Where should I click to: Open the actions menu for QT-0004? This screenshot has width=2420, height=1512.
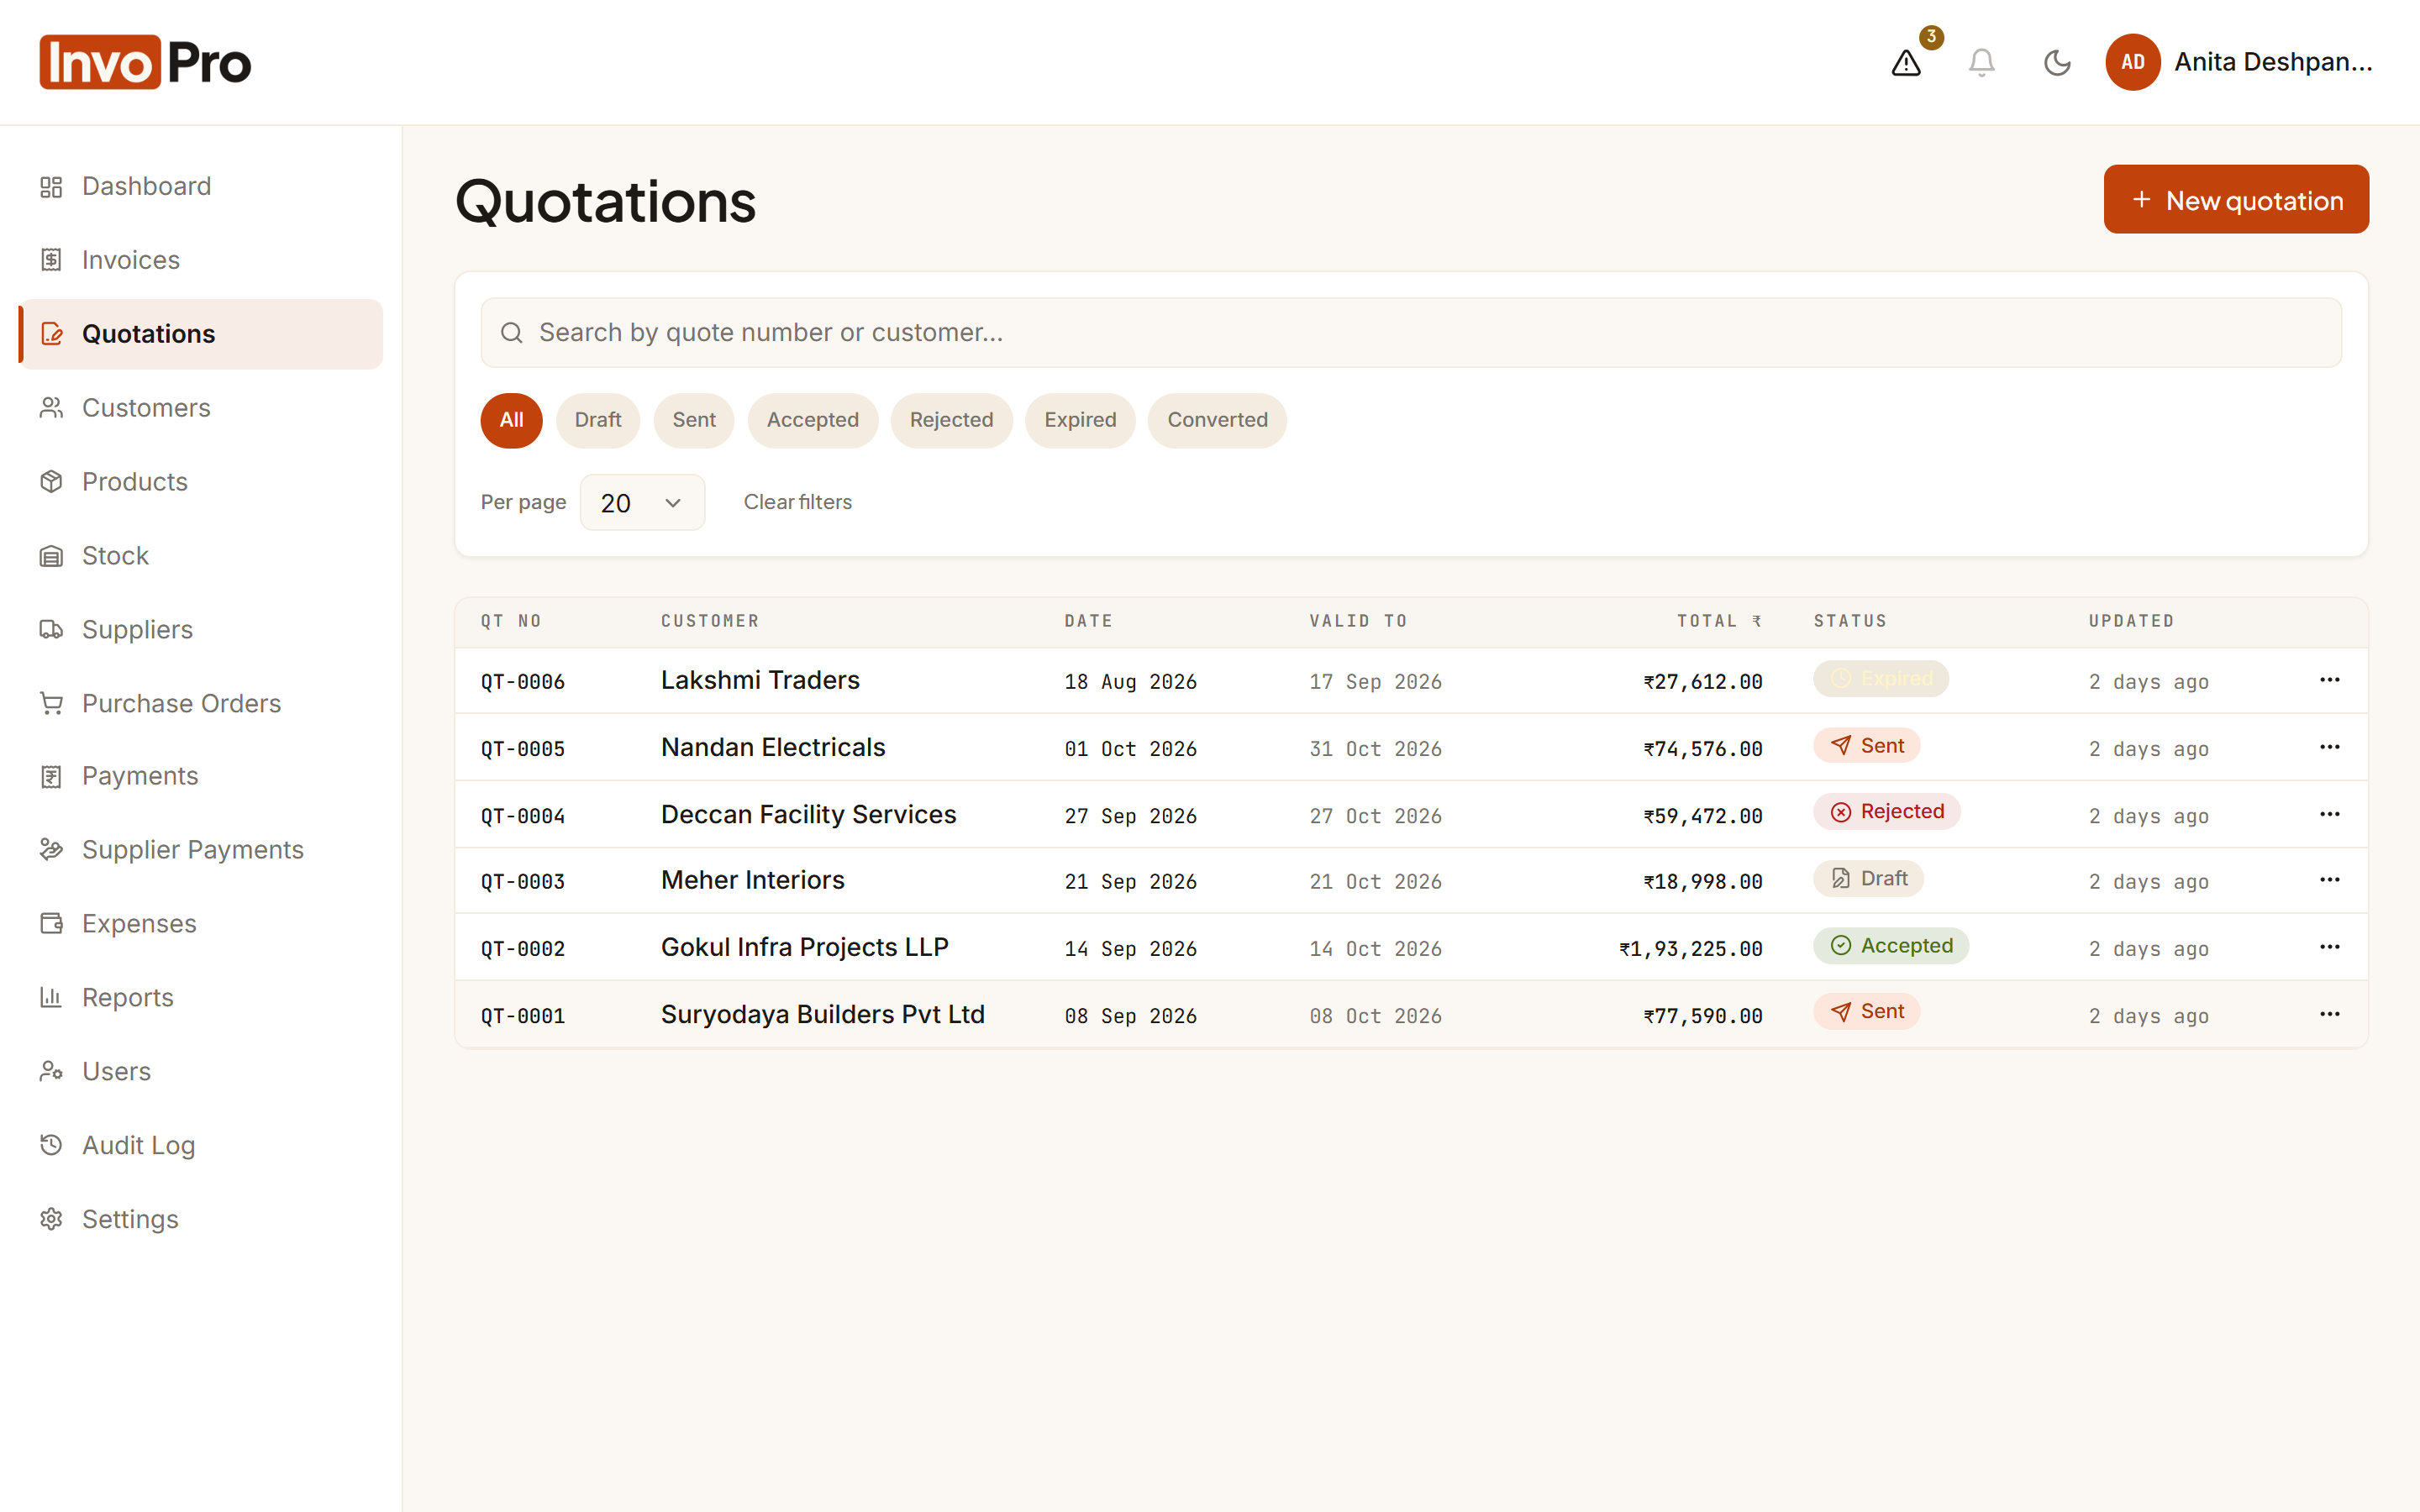pos(2329,814)
